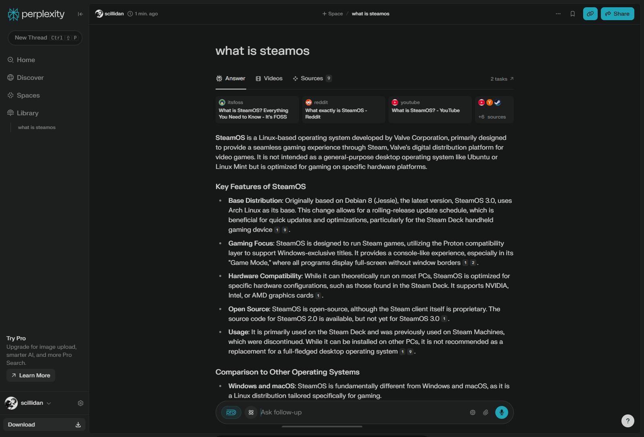Image resolution: width=644 pixels, height=437 pixels.
Task: Start voice input with the microphone icon
Action: click(x=502, y=412)
